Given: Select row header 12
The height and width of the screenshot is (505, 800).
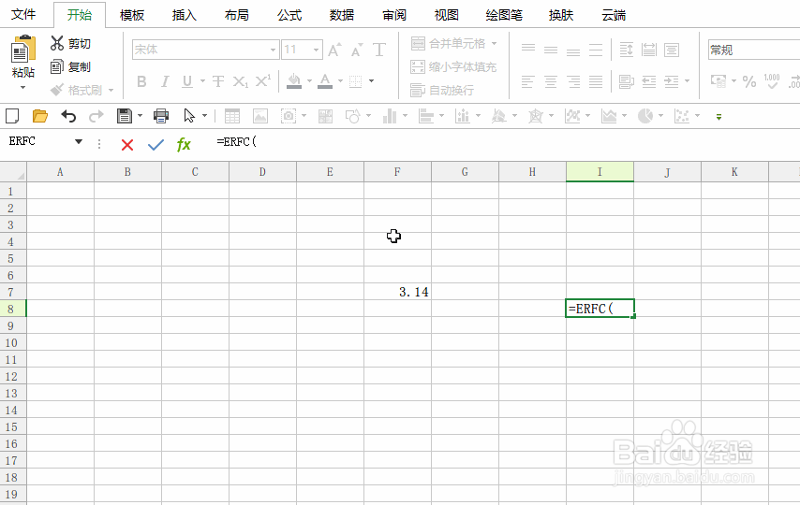Looking at the screenshot, I should tap(13, 376).
